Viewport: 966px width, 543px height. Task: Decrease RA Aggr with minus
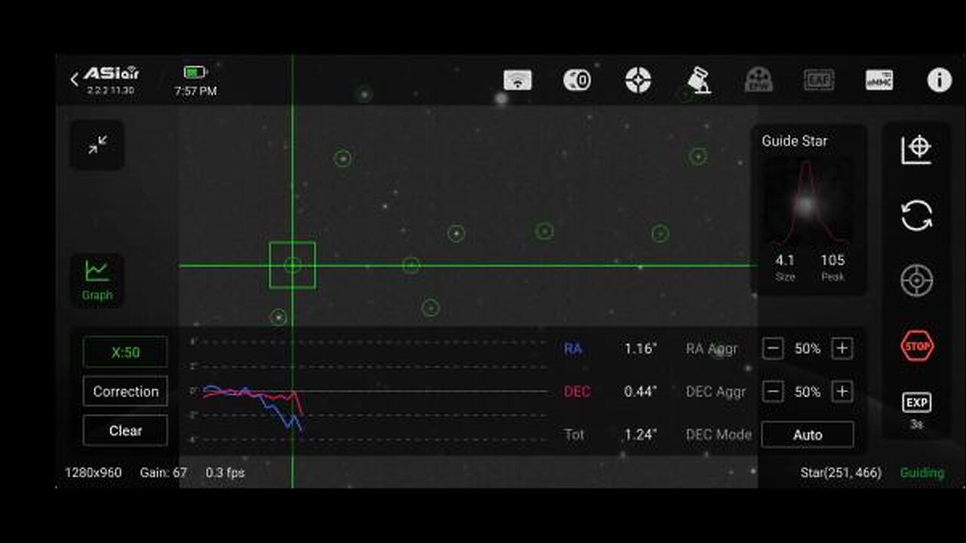[x=772, y=348]
